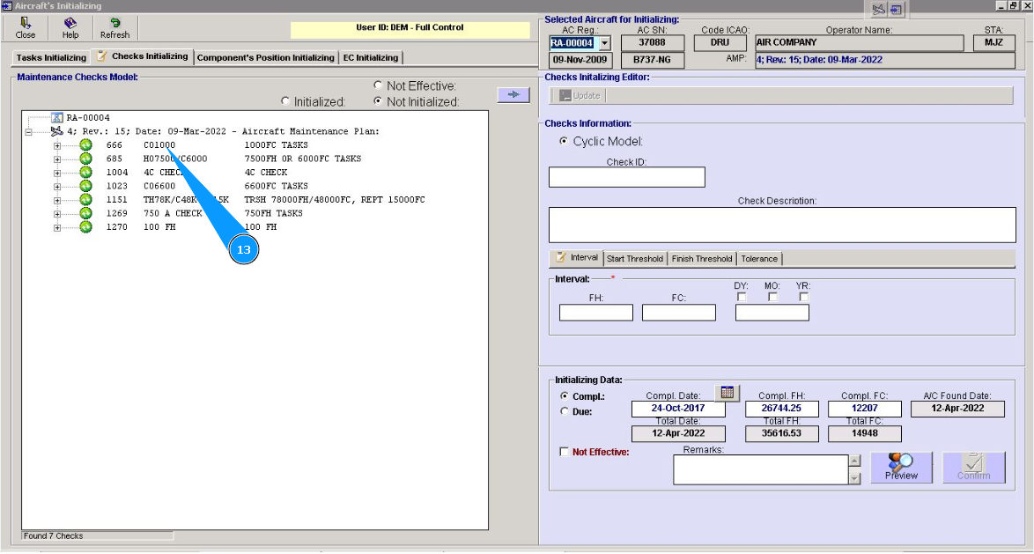
Task: Click into the Check ID field
Action: click(626, 177)
